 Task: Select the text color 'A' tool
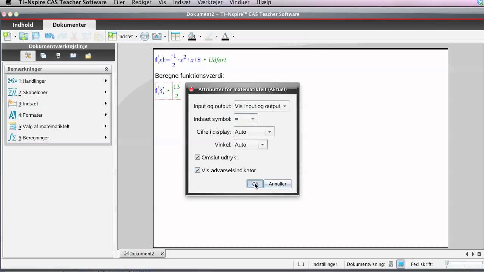[x=225, y=36]
